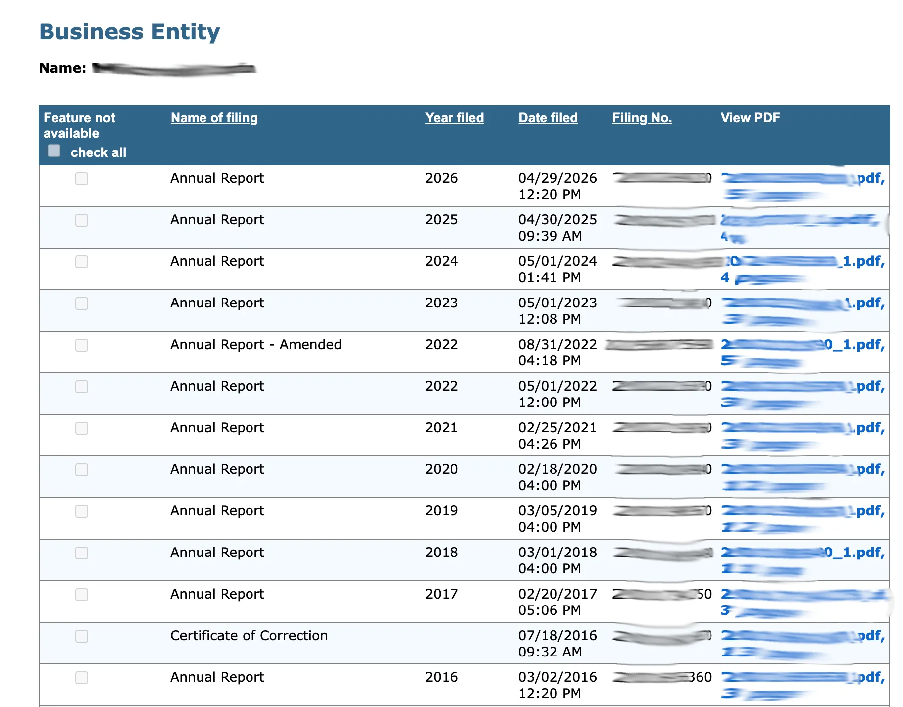Open the PDF link for the 2017 filing
Image resolution: width=903 pixels, height=707 pixels.
click(x=803, y=602)
